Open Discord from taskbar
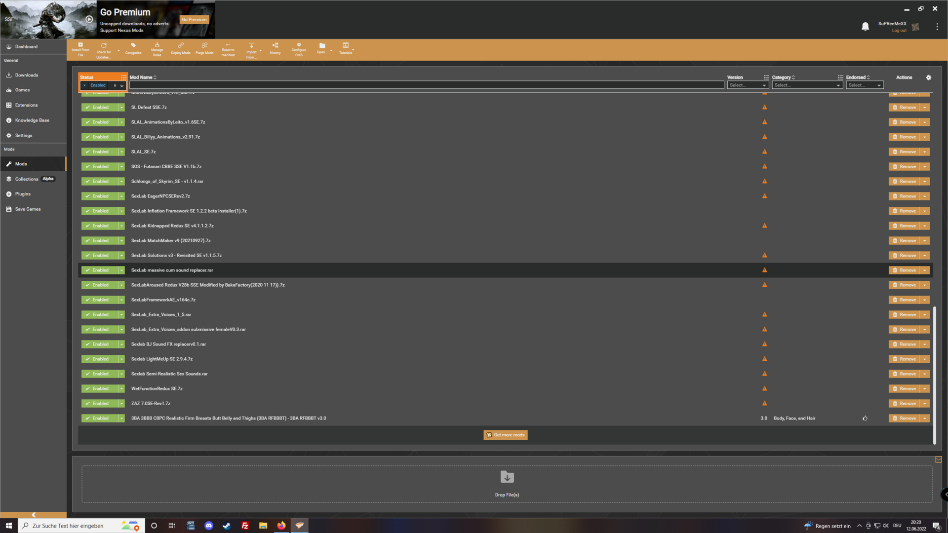 [x=208, y=526]
